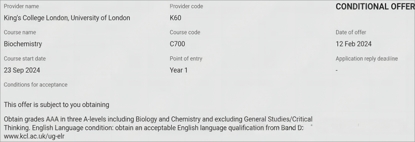Click the Course code label
The image size is (415, 142).
pos(185,32)
